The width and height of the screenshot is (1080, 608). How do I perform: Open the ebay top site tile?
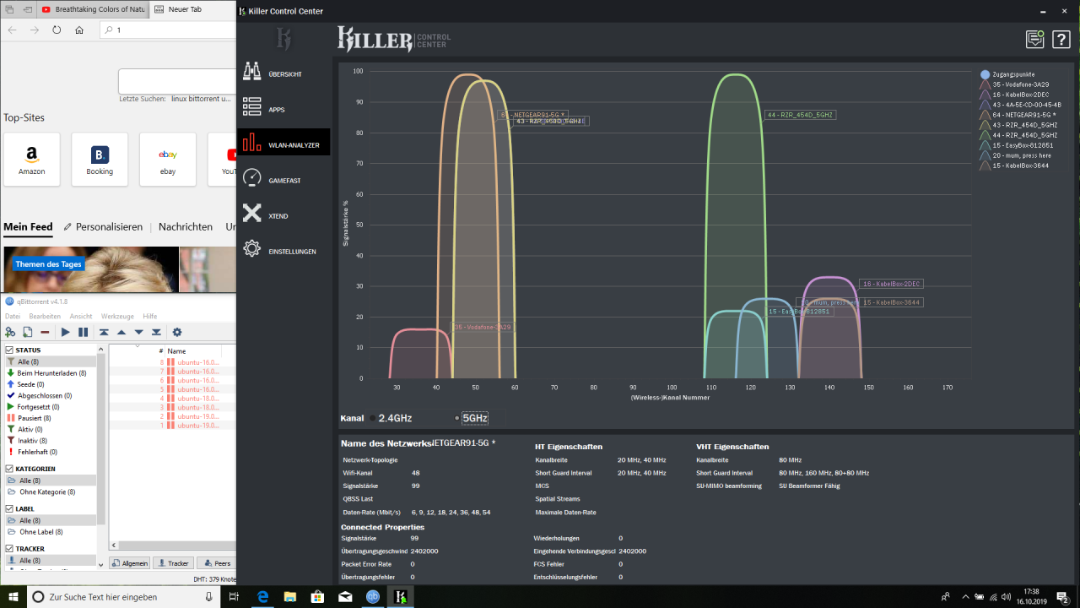pos(168,160)
